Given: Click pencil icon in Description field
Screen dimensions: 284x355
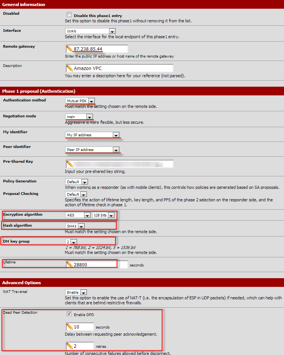Looking at the screenshot, I should [x=70, y=68].
